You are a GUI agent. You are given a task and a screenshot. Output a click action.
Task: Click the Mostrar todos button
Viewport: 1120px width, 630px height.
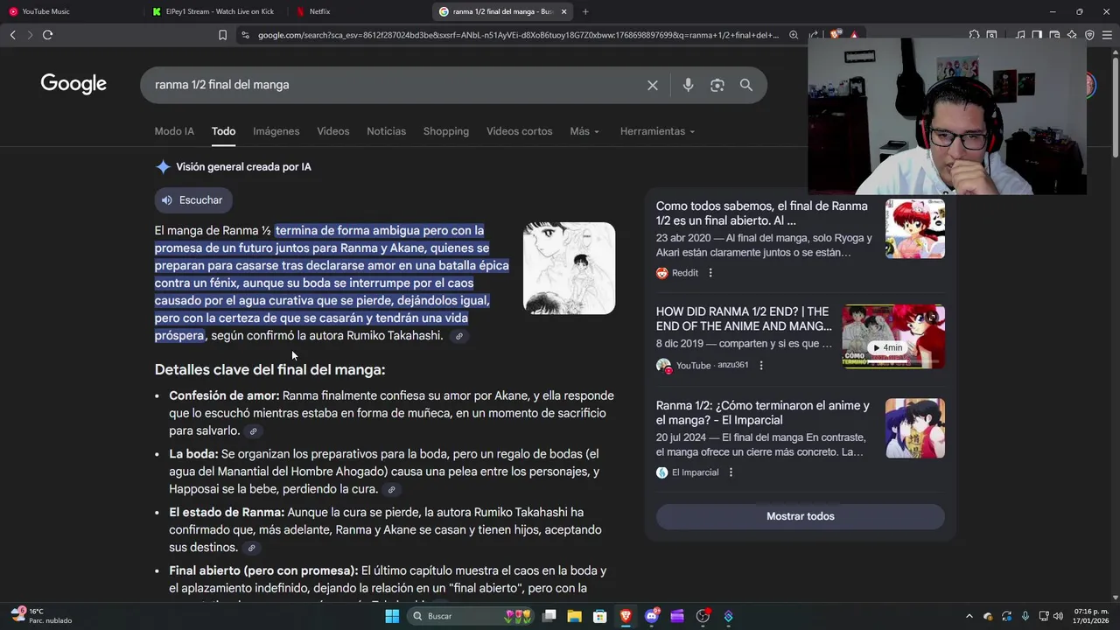pos(801,516)
